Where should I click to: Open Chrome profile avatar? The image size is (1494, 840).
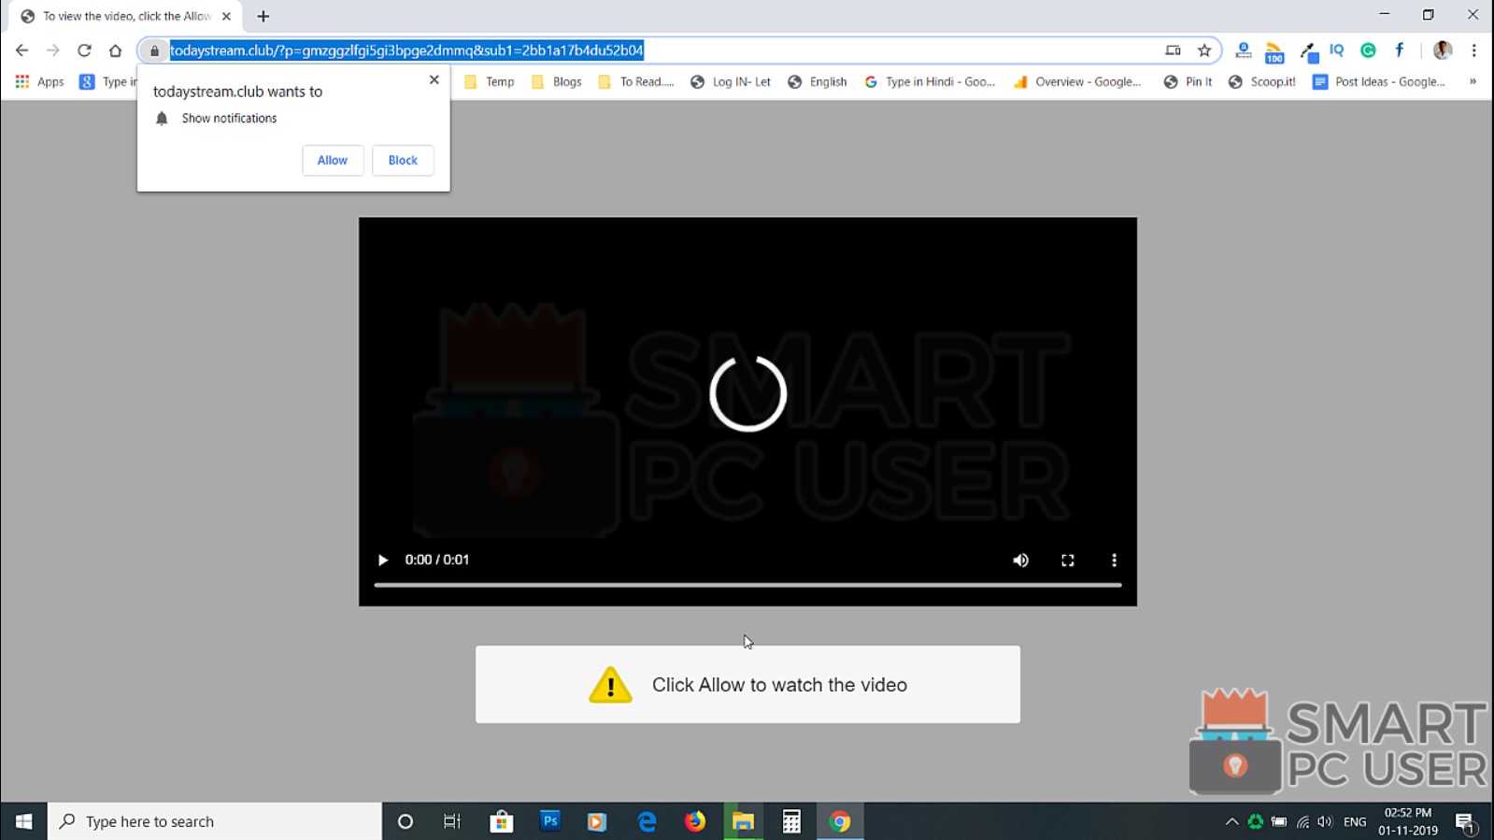[1443, 50]
